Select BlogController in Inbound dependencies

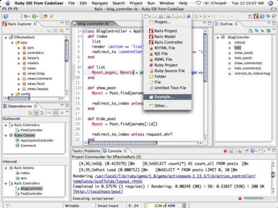[31, 188]
